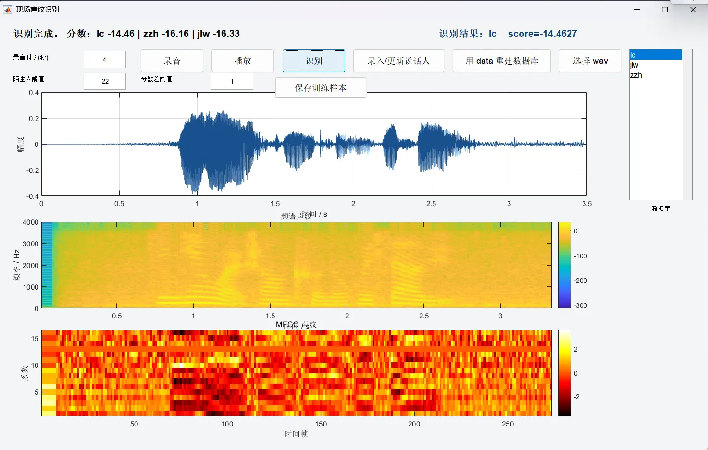Click the 识别结果 score=-14.4627 text
Viewport: 708px width, 450px height.
508,34
